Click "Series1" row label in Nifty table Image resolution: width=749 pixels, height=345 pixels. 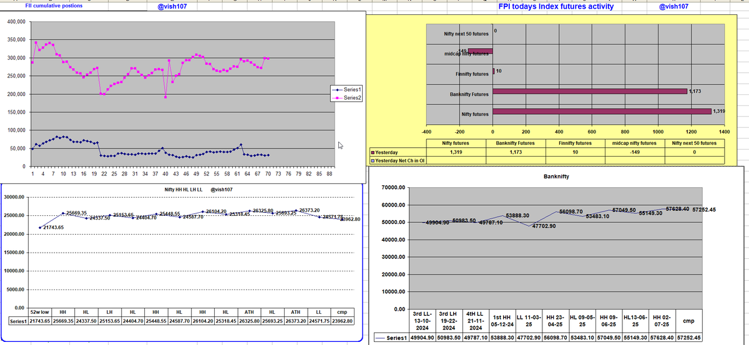pos(19,321)
